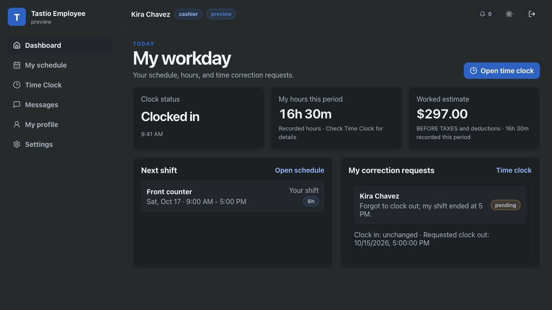
Task: Toggle the light/dark theme sun icon
Action: (509, 14)
